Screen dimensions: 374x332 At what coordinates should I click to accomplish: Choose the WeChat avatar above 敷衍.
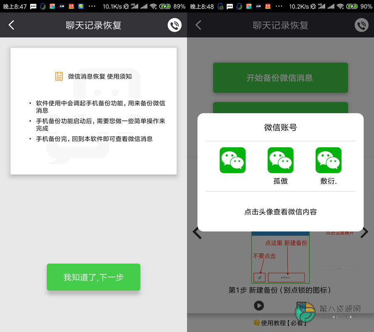[328, 160]
